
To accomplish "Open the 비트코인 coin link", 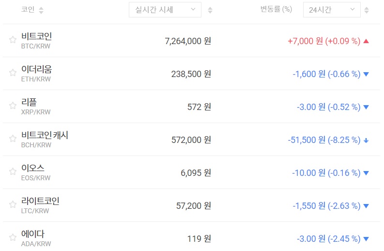I will (36, 36).
